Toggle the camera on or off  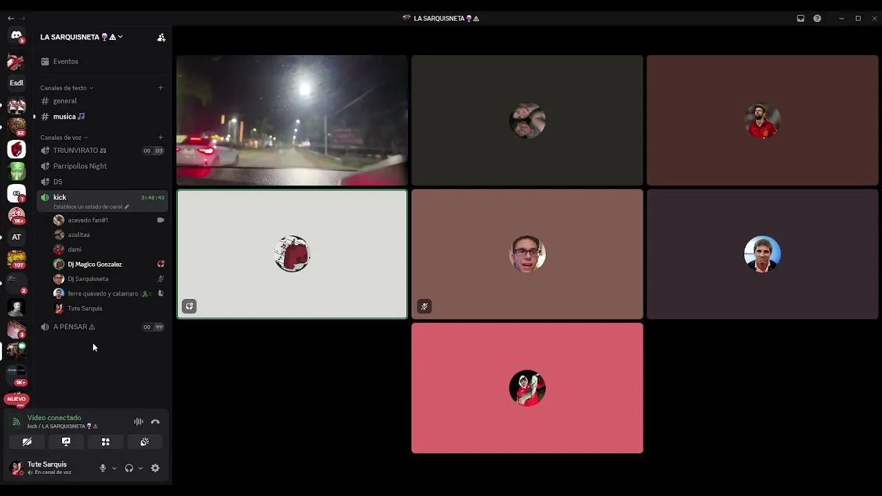point(27,442)
